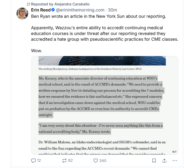The width and height of the screenshot is (189, 168).
Task: Click the "Wow." line of the post
Action: point(36,51)
